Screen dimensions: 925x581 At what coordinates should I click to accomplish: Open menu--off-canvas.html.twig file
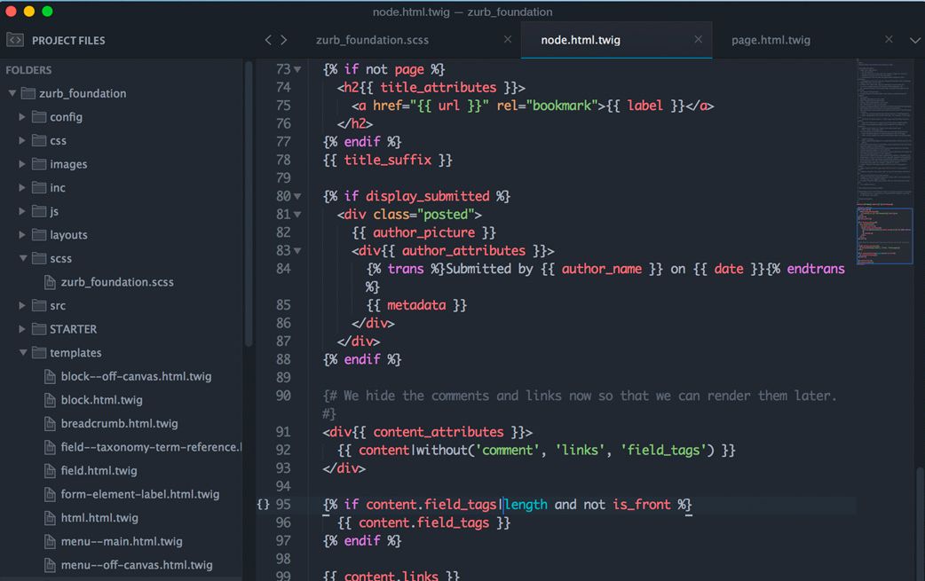[x=137, y=564]
